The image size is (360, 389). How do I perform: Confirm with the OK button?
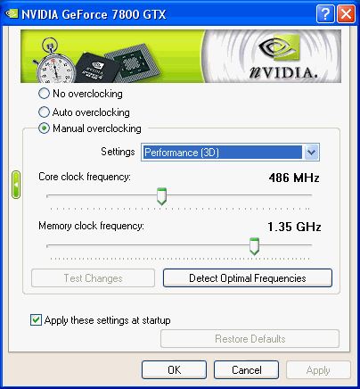(x=174, y=370)
